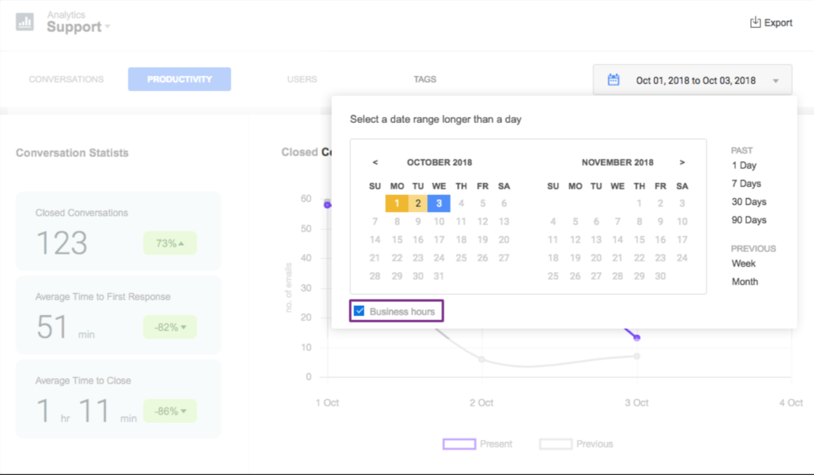Pick October 2 in the calendar
The width and height of the screenshot is (814, 475).
pyautogui.click(x=418, y=203)
